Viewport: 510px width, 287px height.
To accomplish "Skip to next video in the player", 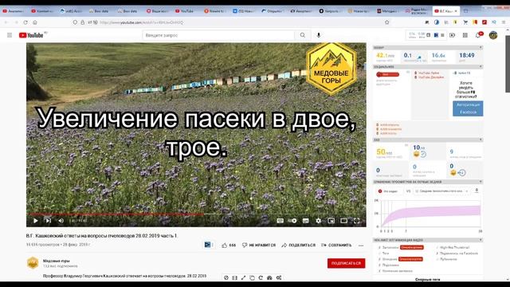I will pos(48,221).
